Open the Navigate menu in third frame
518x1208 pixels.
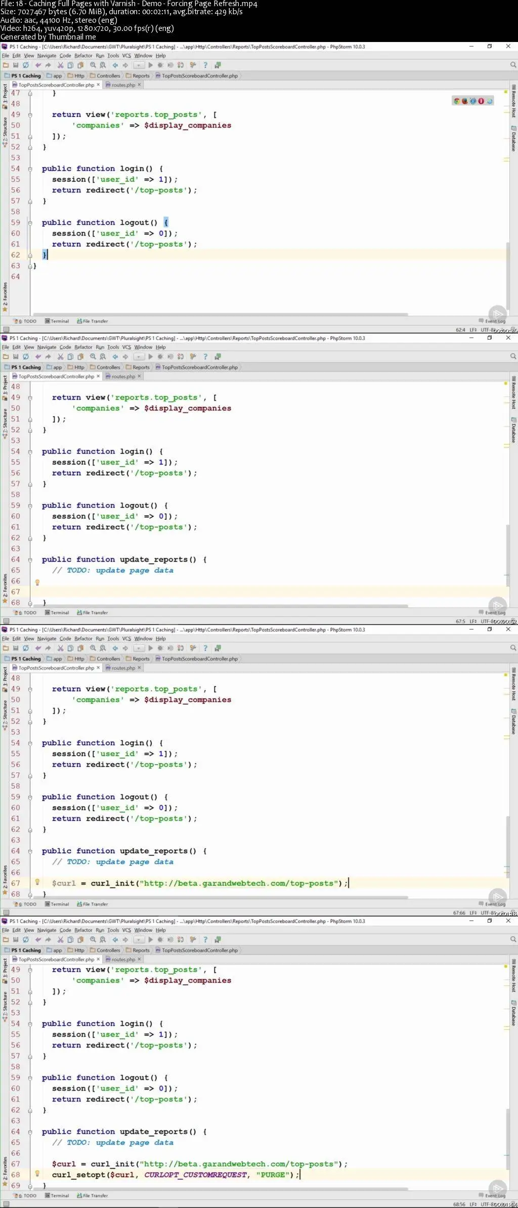pyautogui.click(x=47, y=639)
